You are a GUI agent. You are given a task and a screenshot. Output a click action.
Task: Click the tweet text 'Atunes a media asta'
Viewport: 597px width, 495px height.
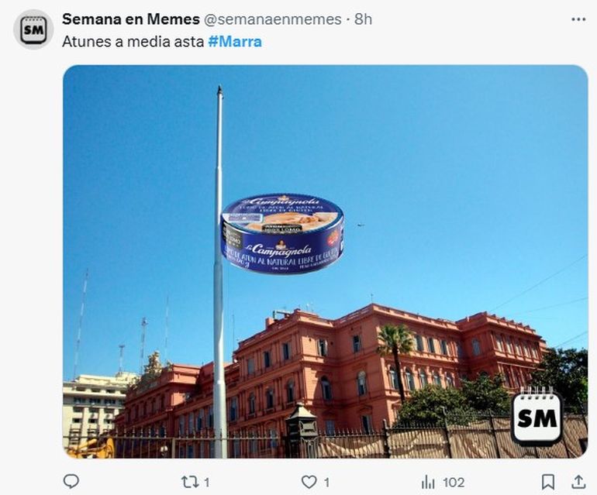click(133, 42)
